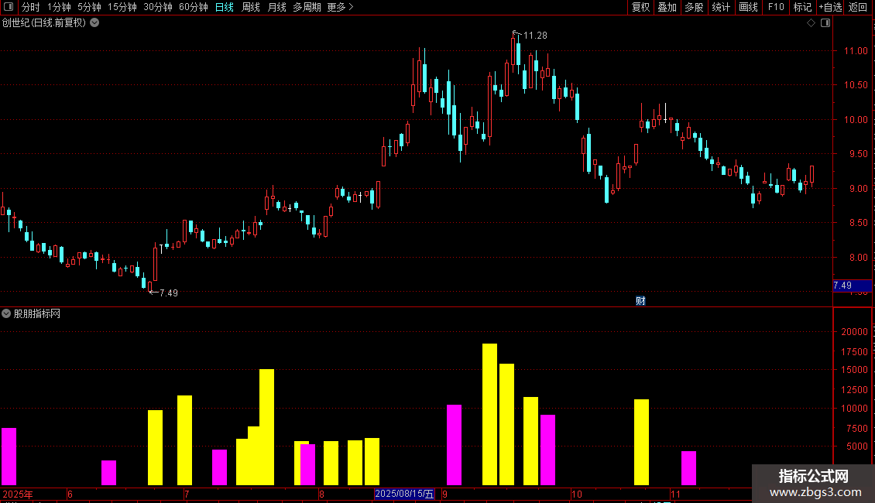The width and height of the screenshot is (875, 503).
Task: Click the 财 financial marker on the chart
Action: [640, 301]
